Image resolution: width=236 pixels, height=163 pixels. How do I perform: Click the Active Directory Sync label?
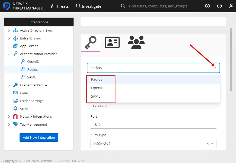point(36,30)
